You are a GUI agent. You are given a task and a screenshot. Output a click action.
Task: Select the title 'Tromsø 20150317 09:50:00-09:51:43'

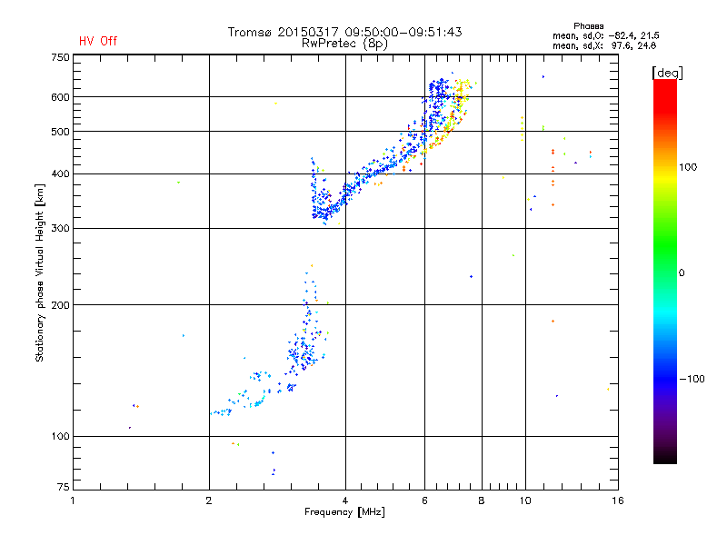[344, 32]
